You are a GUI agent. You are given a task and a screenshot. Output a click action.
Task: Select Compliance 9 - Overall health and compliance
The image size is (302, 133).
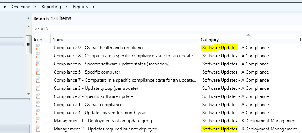99,48
